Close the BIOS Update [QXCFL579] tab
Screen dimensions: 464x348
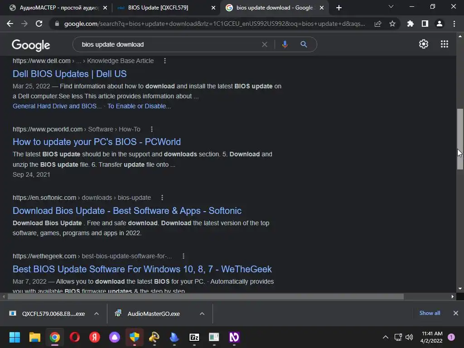[213, 8]
